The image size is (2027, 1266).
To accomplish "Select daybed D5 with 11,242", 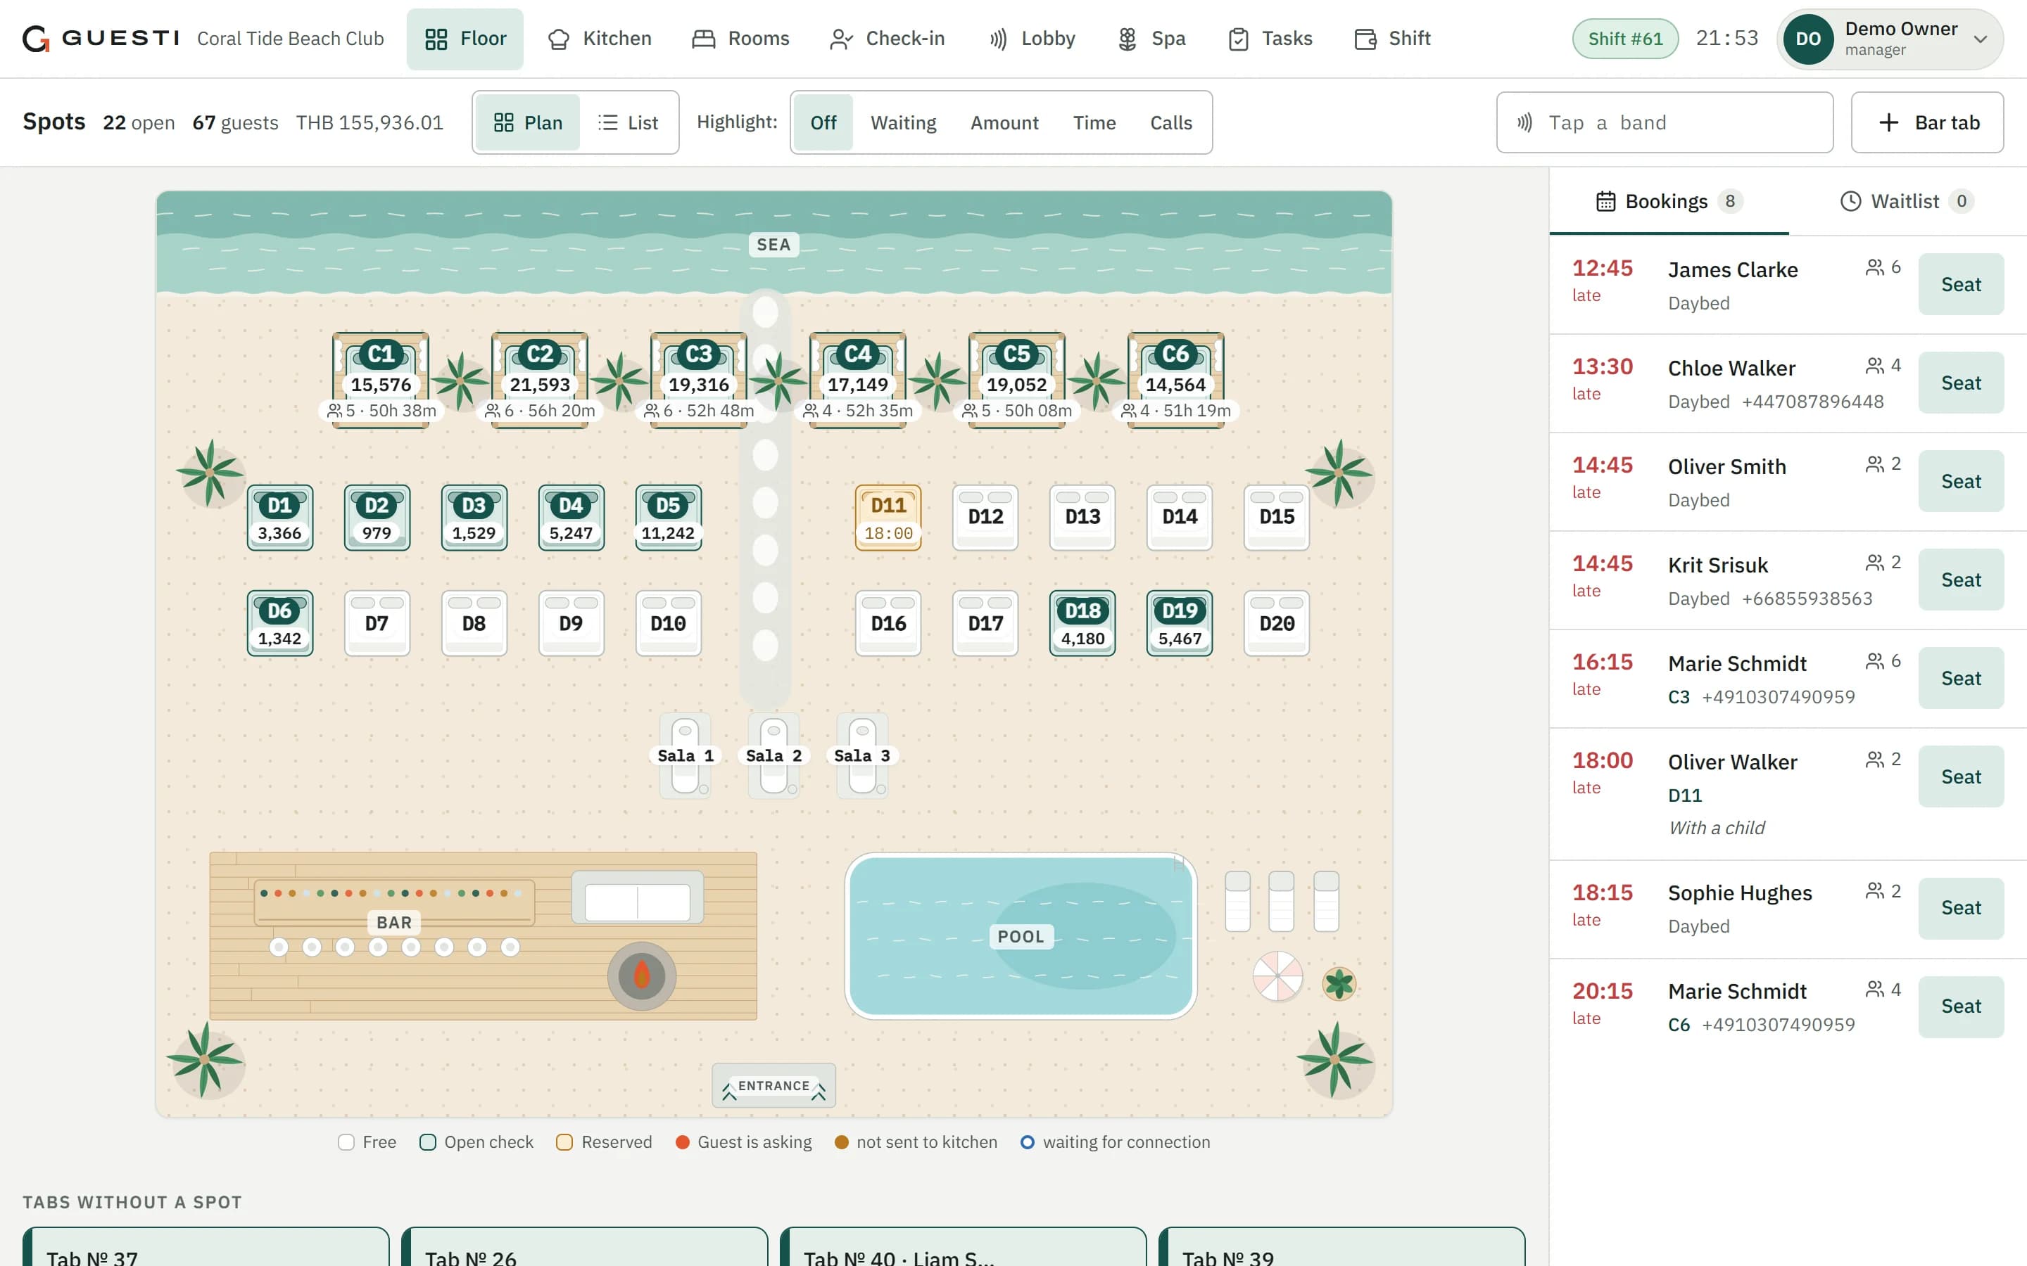I will pyautogui.click(x=667, y=518).
